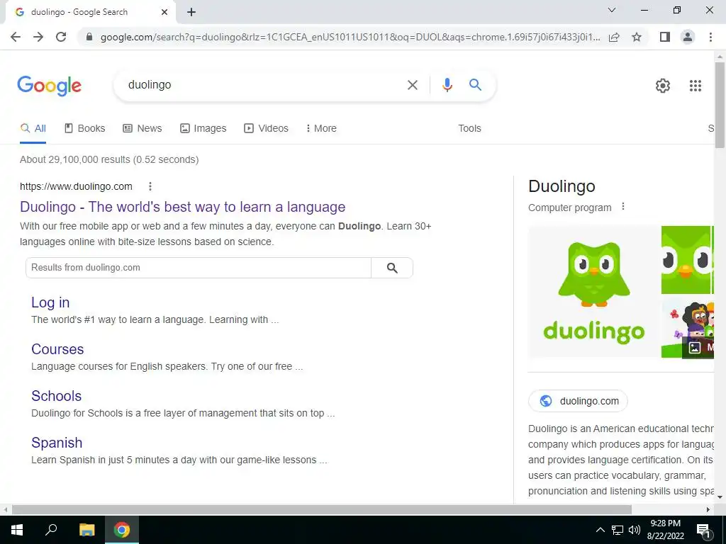726x544 pixels.
Task: Open a new tab with plus icon
Action: (x=191, y=12)
